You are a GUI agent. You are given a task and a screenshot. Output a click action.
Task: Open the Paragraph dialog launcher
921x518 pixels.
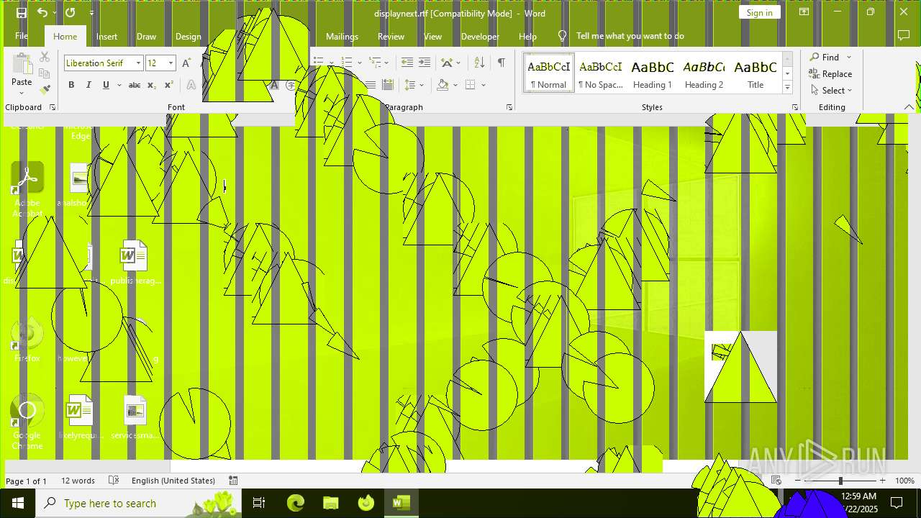pos(509,107)
